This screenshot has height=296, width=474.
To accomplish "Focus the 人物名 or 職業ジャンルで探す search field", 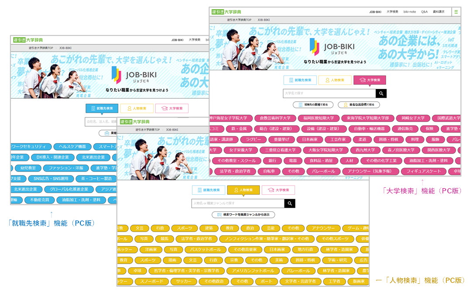I will (x=238, y=203).
